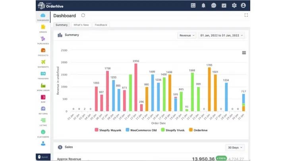The width and height of the screenshot is (286, 161).
Task: Switch to the Summary tab
Action: 62,25
